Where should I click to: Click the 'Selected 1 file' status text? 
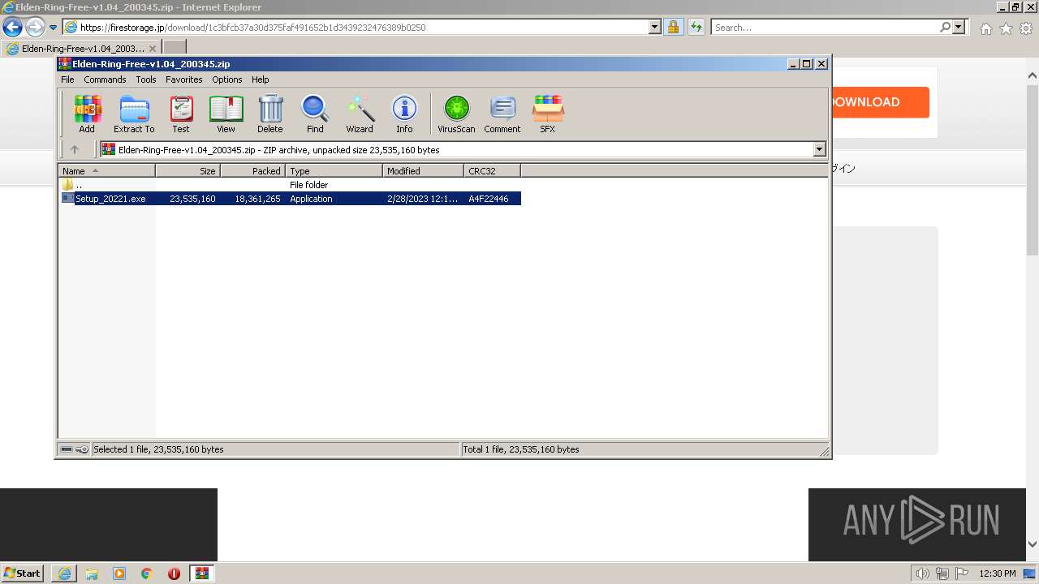click(x=158, y=449)
